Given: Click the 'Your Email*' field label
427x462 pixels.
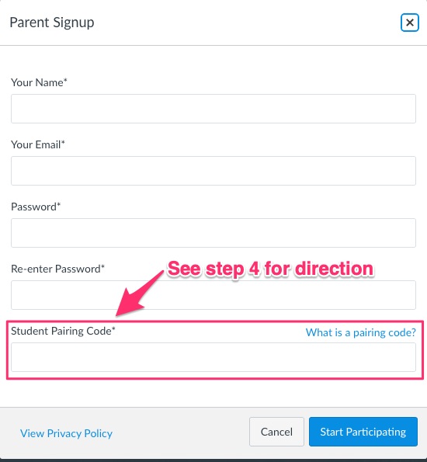Looking at the screenshot, I should coord(38,144).
